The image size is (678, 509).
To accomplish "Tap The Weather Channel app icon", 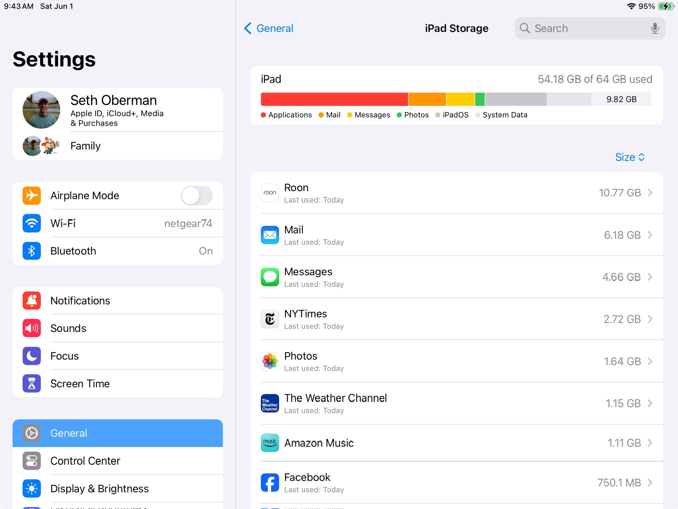I will pyautogui.click(x=270, y=403).
